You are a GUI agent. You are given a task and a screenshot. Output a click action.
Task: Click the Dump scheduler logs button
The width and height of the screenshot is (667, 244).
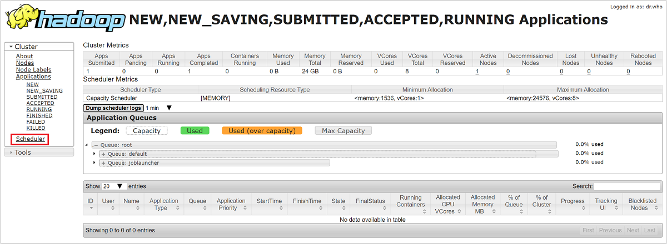[113, 108]
